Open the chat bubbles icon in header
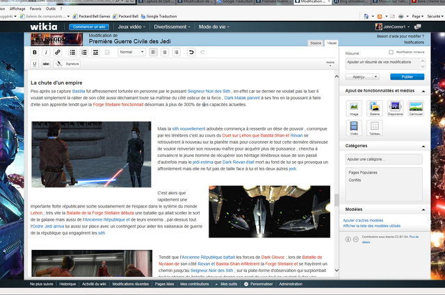 pos(417,27)
